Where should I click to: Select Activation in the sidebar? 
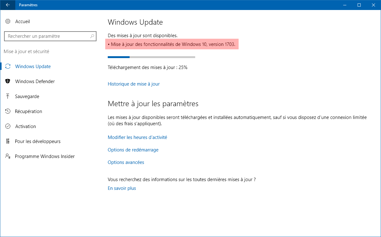[25, 126]
